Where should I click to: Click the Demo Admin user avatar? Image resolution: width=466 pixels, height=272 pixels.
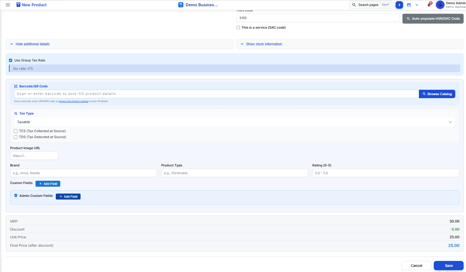coord(440,5)
